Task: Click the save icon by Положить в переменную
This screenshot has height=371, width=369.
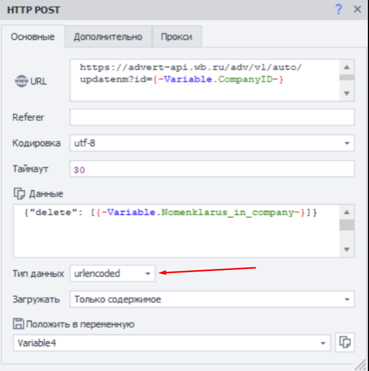Action: [18, 324]
